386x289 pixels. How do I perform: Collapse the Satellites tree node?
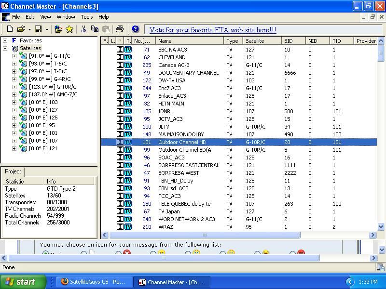(x=5, y=48)
